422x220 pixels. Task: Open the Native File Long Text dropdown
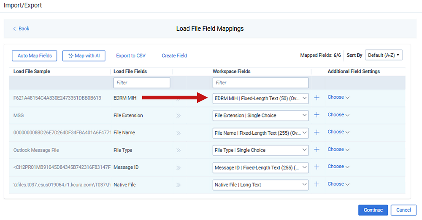click(x=260, y=185)
